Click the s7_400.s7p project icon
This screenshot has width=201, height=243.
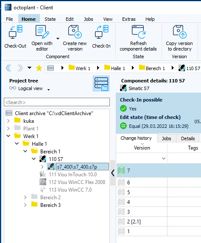51,167
